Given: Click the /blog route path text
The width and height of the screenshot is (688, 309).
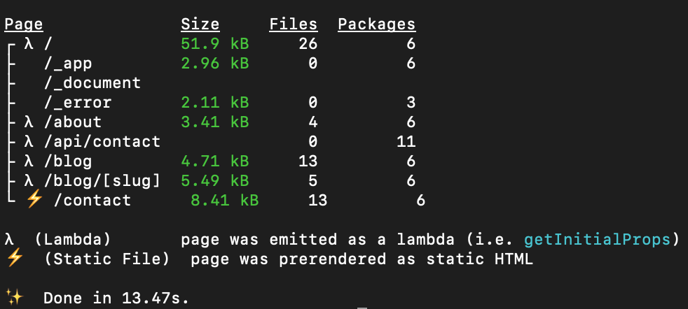Looking at the screenshot, I should coord(68,161).
